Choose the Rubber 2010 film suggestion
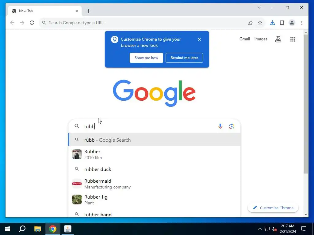 coord(155,155)
